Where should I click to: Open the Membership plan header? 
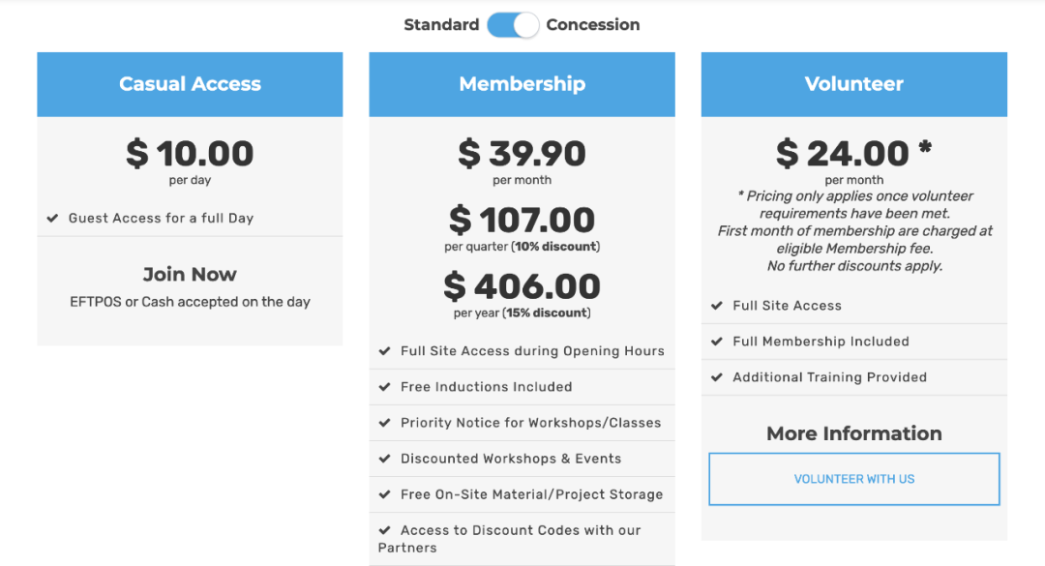coord(522,85)
